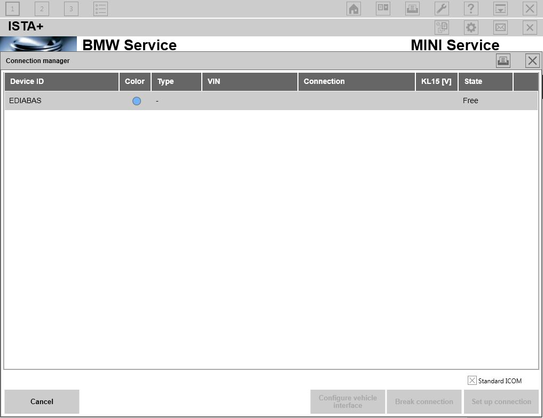Click the blue color dot for EDIABAS
The height and width of the screenshot is (418, 543).
(x=137, y=101)
